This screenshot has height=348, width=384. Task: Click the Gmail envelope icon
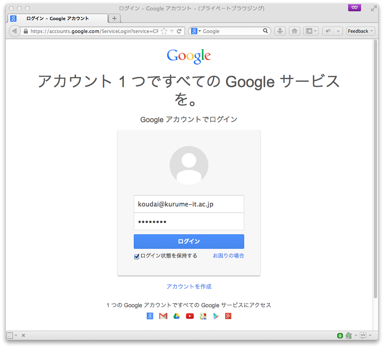coord(163,316)
